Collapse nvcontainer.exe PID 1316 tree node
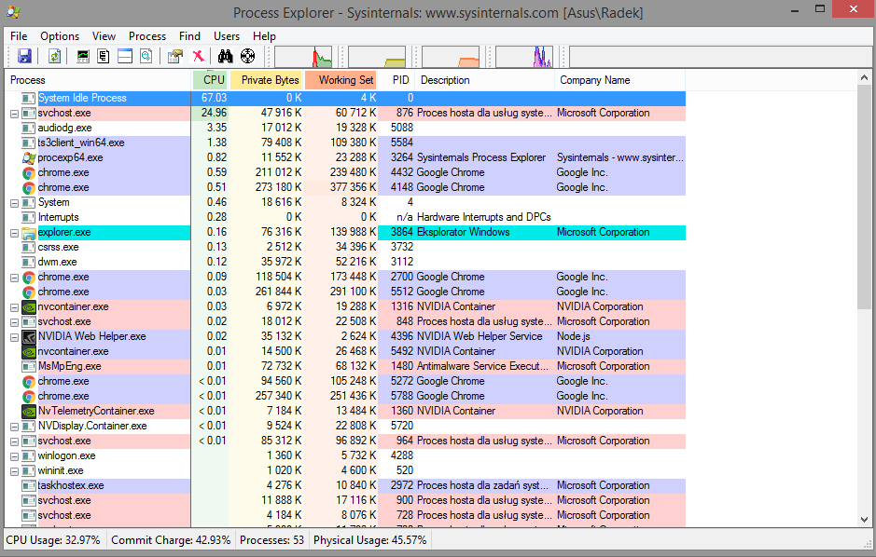The image size is (876, 557). pyautogui.click(x=15, y=307)
